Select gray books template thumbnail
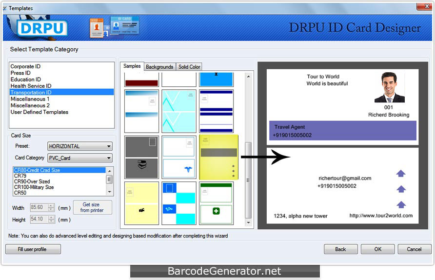Screen dimensions: 435x280 point(141,157)
